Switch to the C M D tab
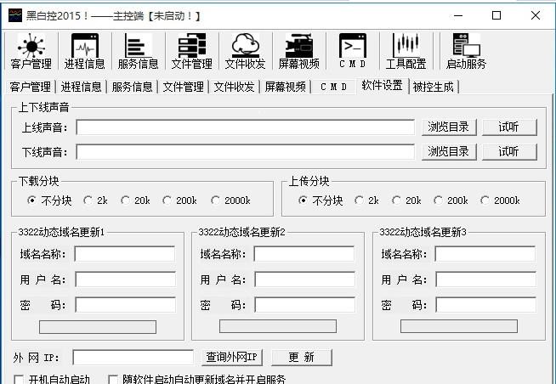 (333, 87)
